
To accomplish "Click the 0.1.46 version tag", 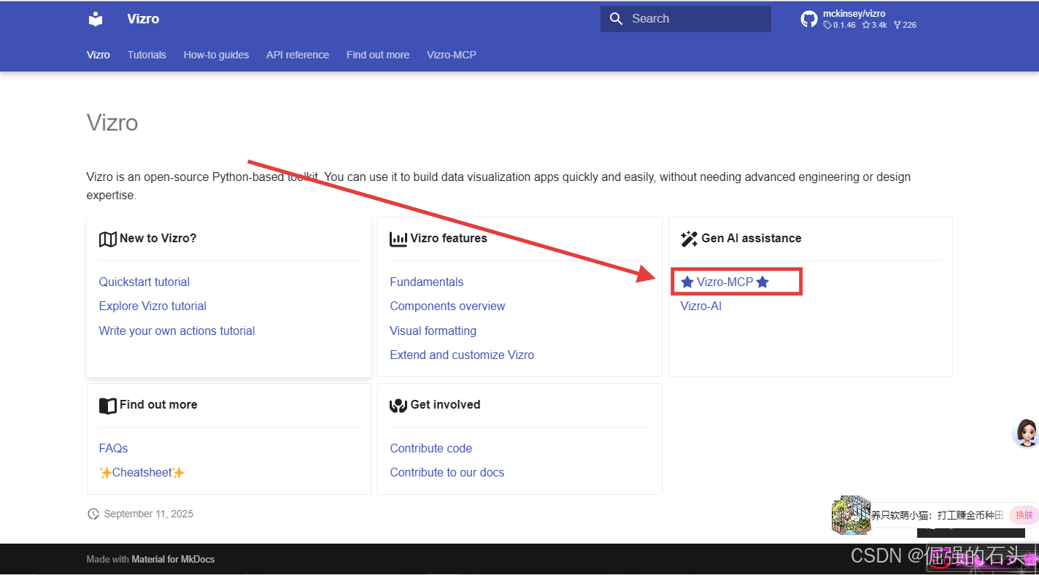I will click(840, 25).
